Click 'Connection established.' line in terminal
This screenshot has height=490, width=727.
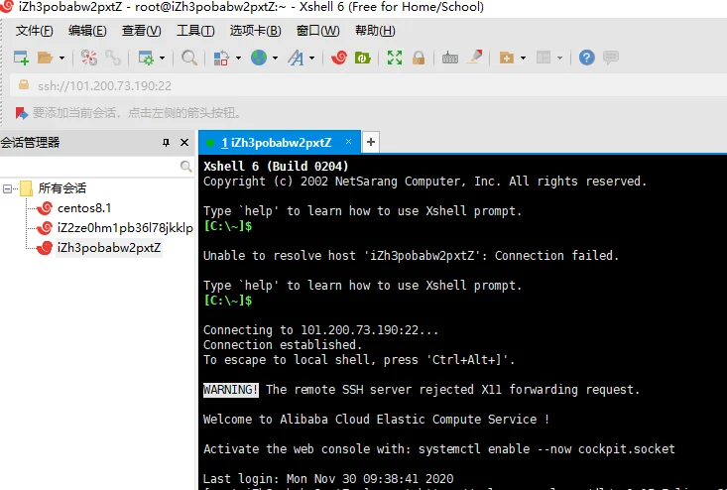(283, 345)
